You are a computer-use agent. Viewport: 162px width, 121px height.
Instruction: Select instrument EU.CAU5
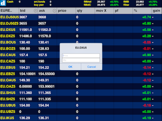point(8,55)
